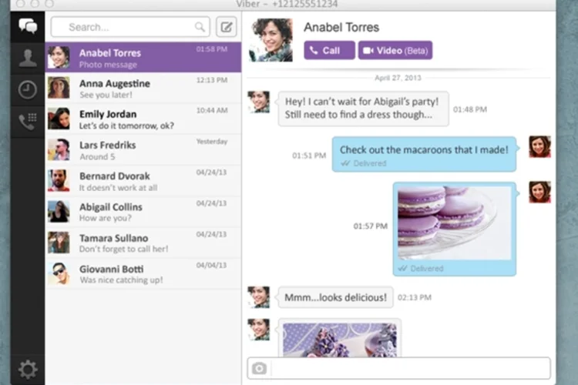Viewport: 578px width, 385px height.
Task: Click Abigail Collins' avatar in list
Action: click(x=59, y=212)
